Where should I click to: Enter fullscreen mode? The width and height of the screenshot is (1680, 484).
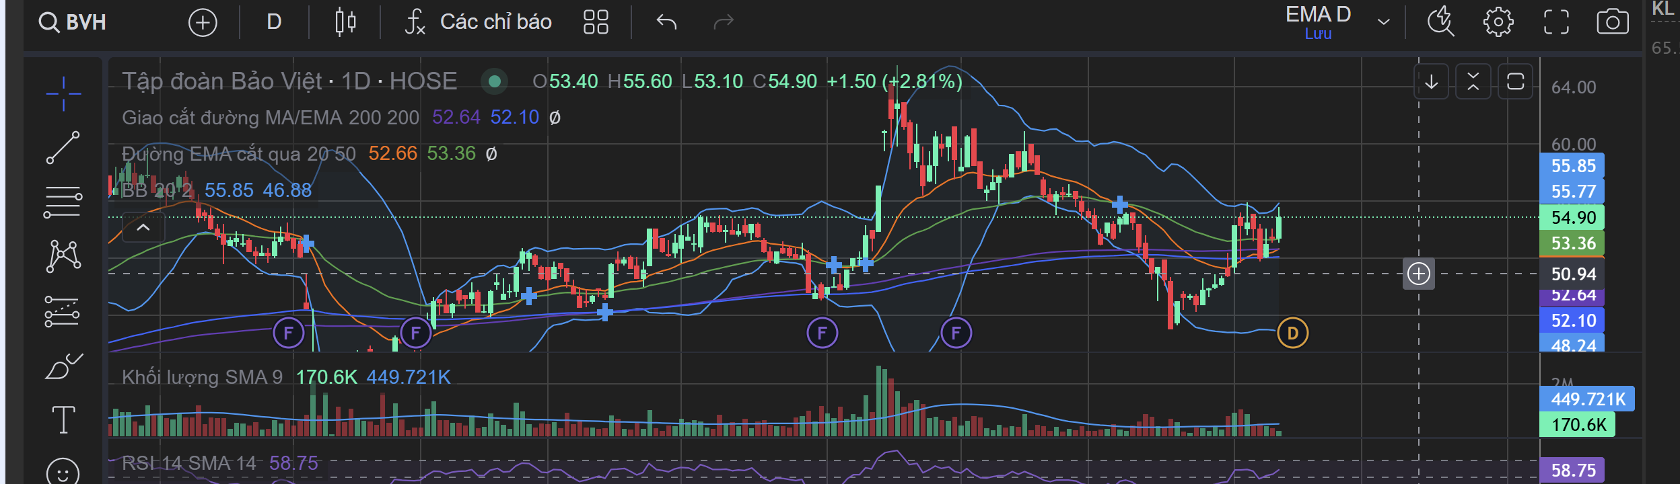click(1556, 22)
